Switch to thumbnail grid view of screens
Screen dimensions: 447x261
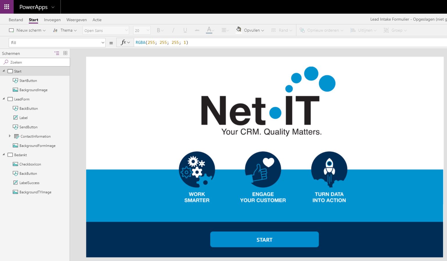click(x=65, y=53)
